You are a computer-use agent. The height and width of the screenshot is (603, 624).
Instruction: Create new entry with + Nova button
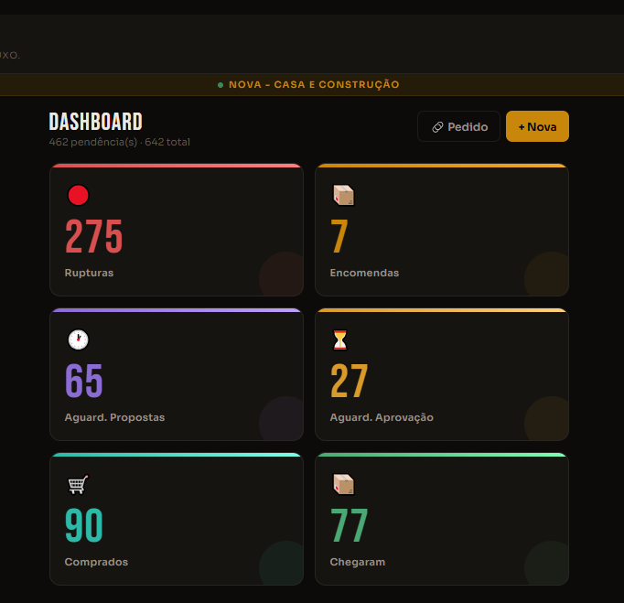(537, 126)
